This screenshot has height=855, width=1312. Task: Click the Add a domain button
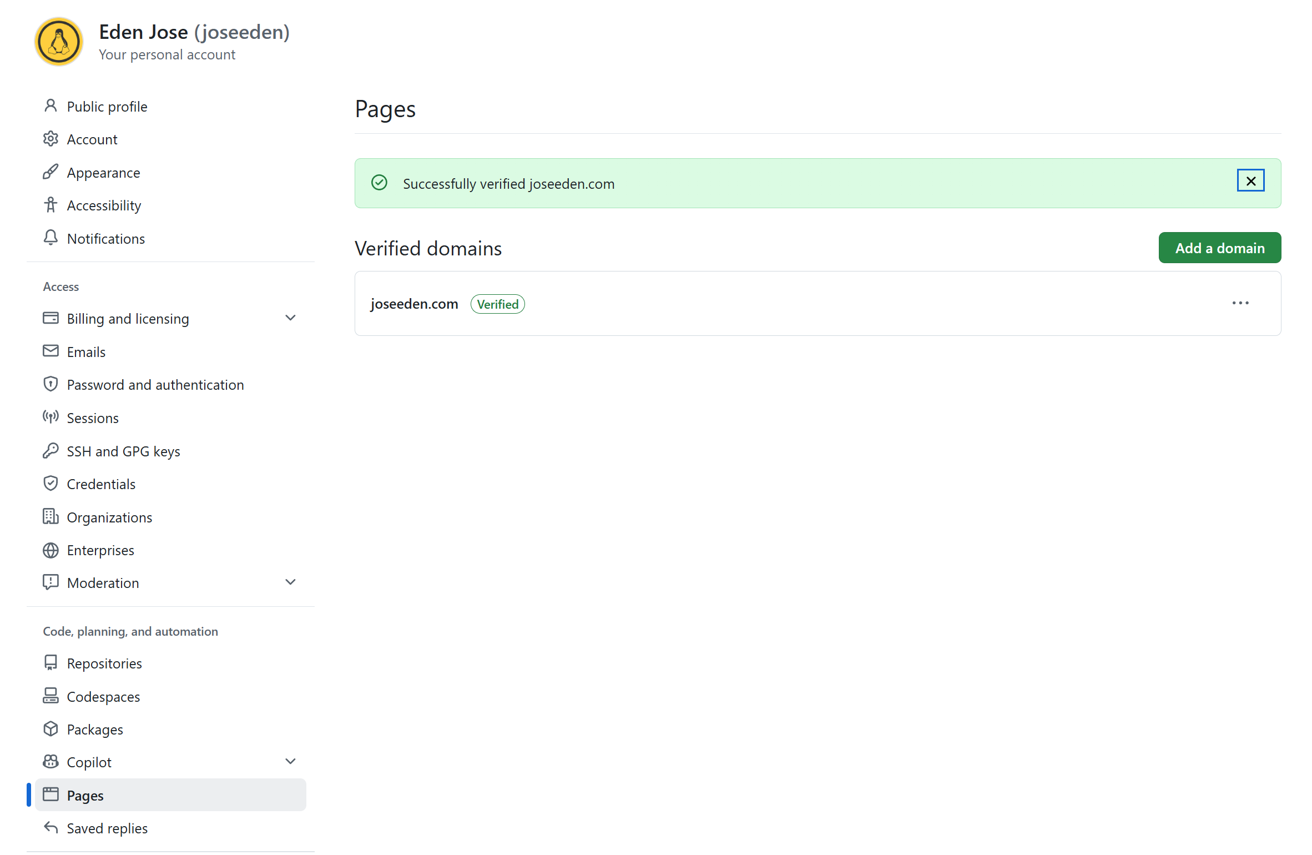1220,248
